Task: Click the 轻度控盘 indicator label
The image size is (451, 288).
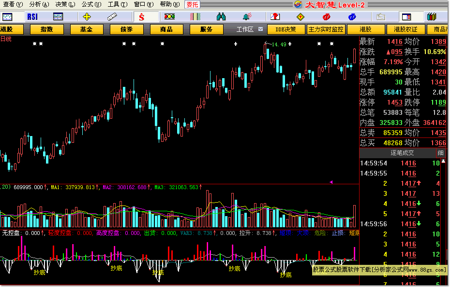Action: 70,233
